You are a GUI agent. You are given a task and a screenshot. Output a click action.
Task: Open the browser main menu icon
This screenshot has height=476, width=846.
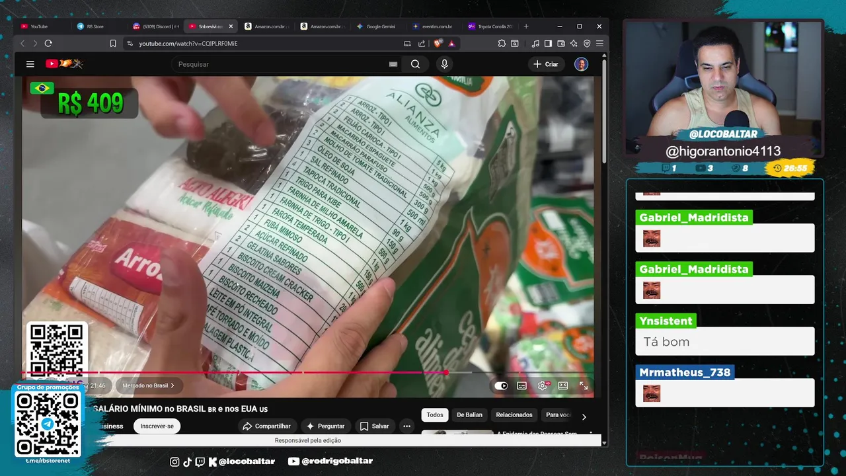(599, 44)
